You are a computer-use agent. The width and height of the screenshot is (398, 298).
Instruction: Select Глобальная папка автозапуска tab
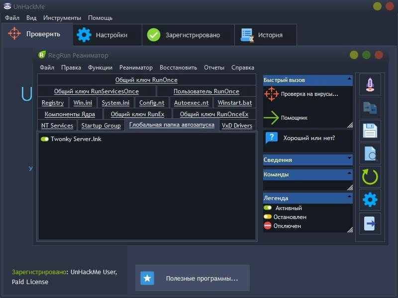(x=172, y=125)
